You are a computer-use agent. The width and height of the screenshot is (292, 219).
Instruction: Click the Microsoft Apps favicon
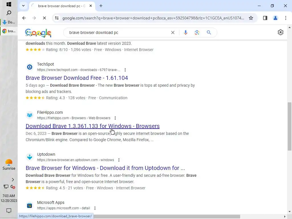[30, 205]
